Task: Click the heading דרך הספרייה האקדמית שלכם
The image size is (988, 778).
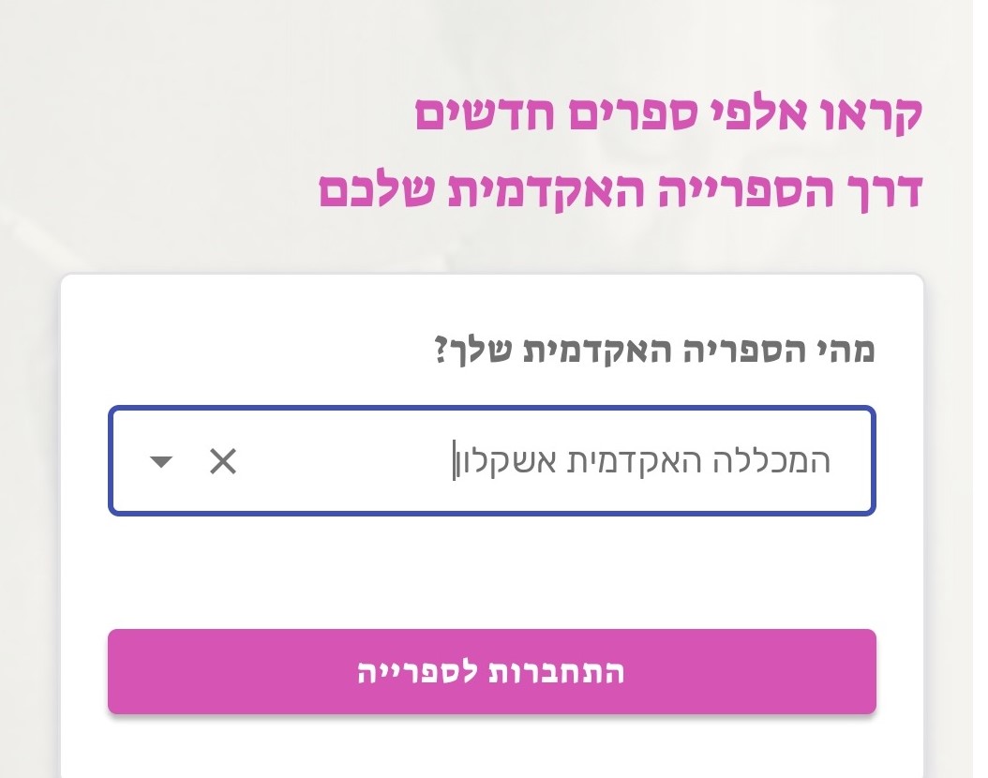Action: click(621, 190)
